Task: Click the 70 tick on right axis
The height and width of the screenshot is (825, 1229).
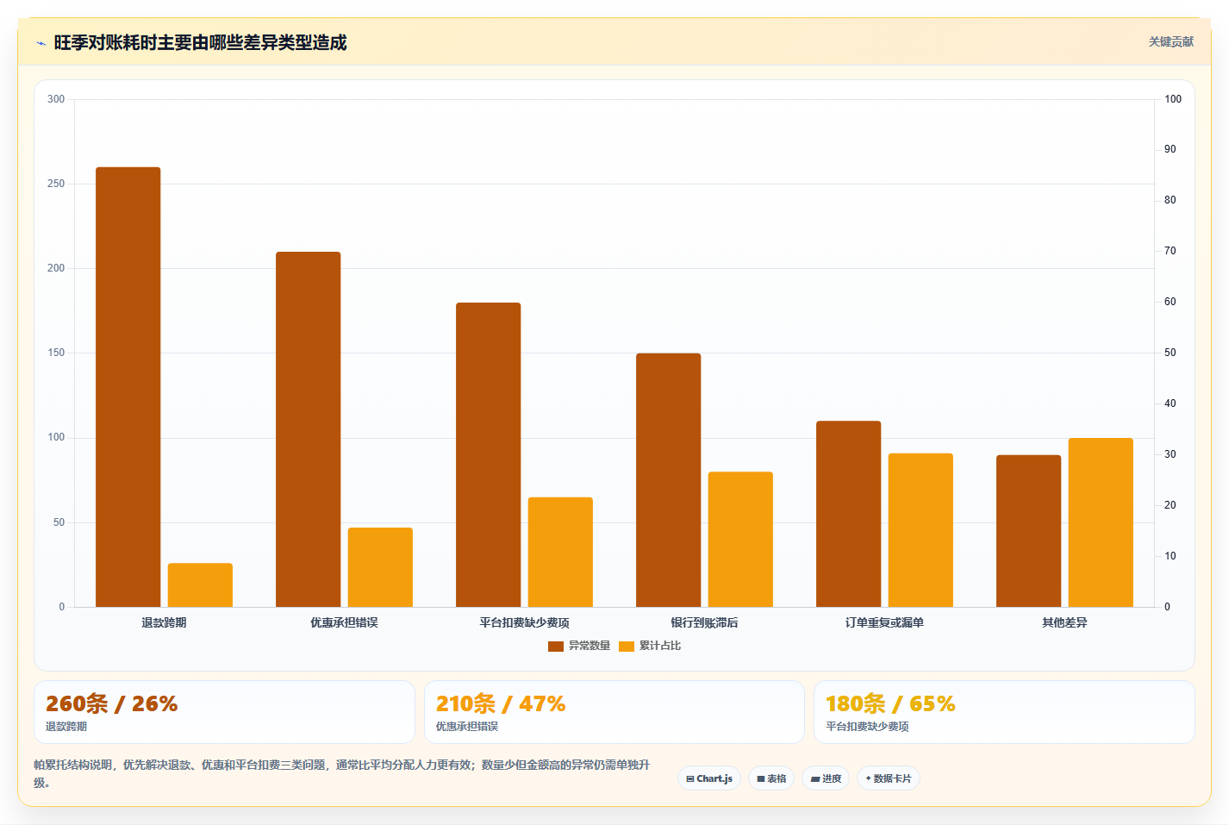Action: (x=1170, y=251)
